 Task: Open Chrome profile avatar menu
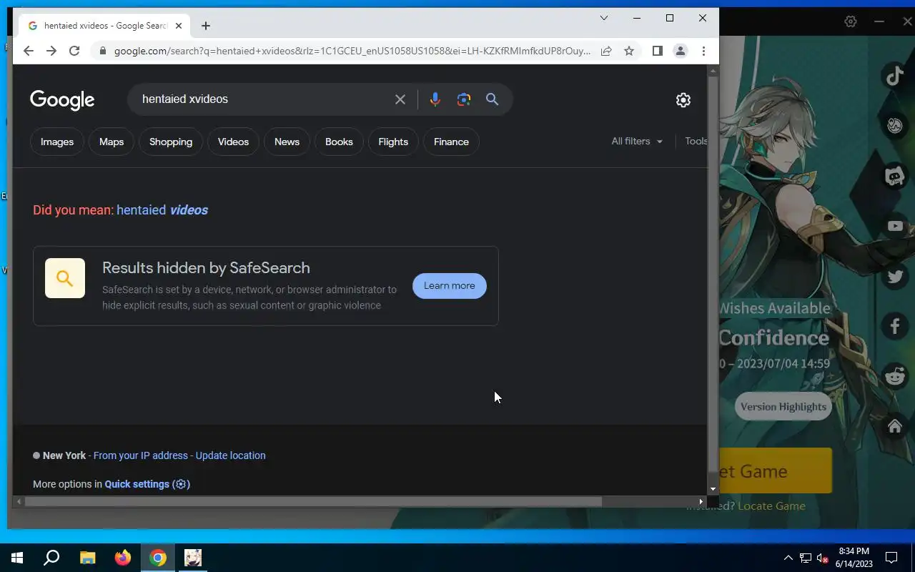[681, 51]
